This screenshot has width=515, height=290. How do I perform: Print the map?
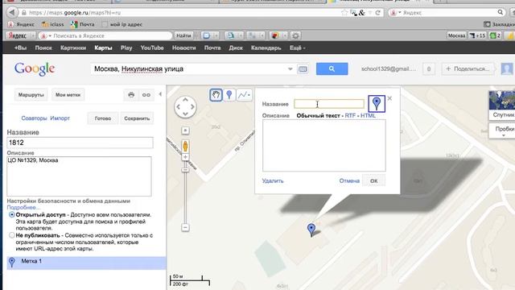pos(131,95)
